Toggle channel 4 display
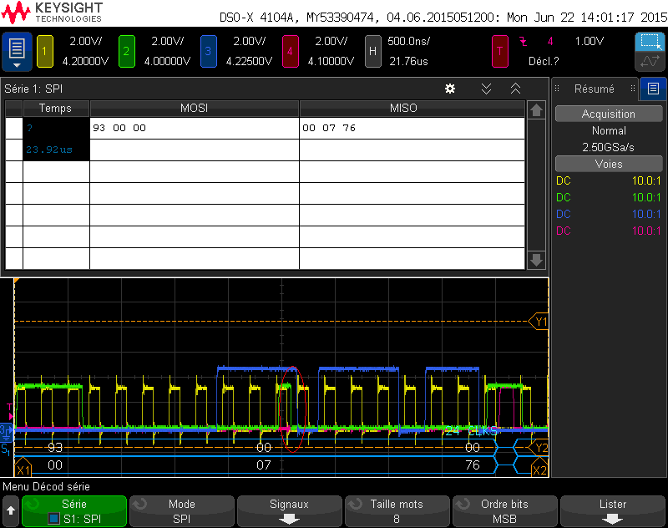Screen dimensions: 668x528 click(x=290, y=51)
